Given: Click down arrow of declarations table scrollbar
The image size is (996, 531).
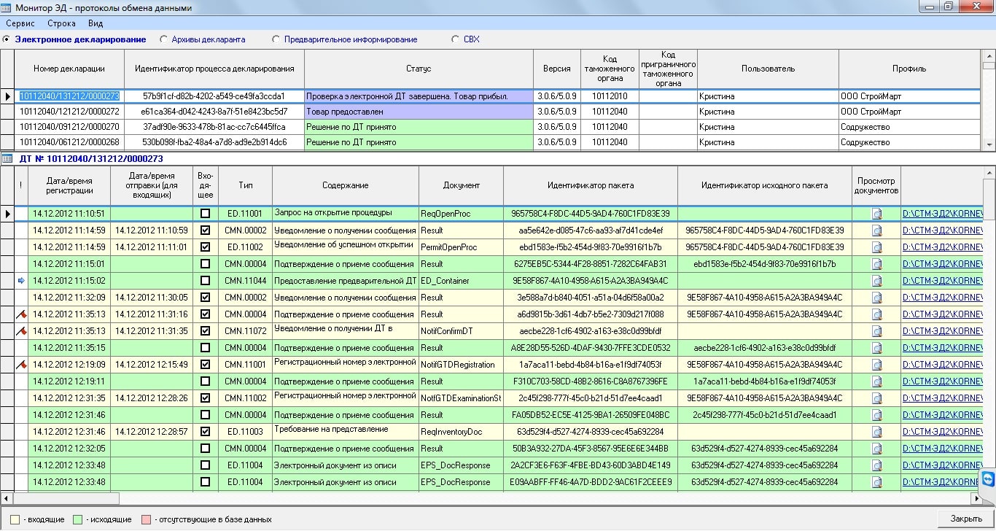Looking at the screenshot, I should pos(989,144).
